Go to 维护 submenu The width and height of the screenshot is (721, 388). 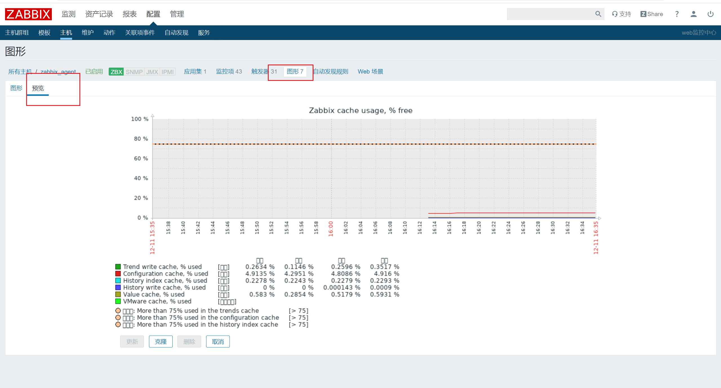coord(88,33)
